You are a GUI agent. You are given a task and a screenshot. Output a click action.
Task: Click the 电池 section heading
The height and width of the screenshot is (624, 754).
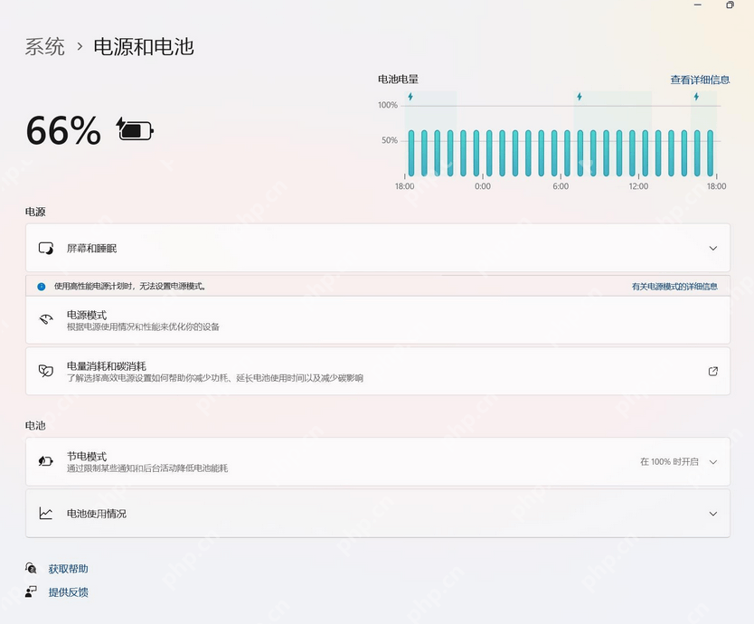pyautogui.click(x=35, y=425)
